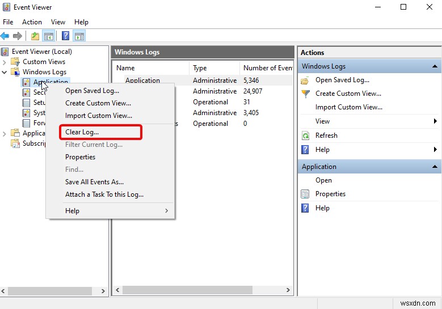
Task: Open the Help submenu arrow in context menu
Action: (167, 211)
